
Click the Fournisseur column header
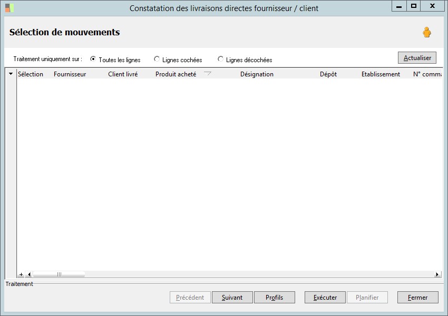pyautogui.click(x=70, y=74)
